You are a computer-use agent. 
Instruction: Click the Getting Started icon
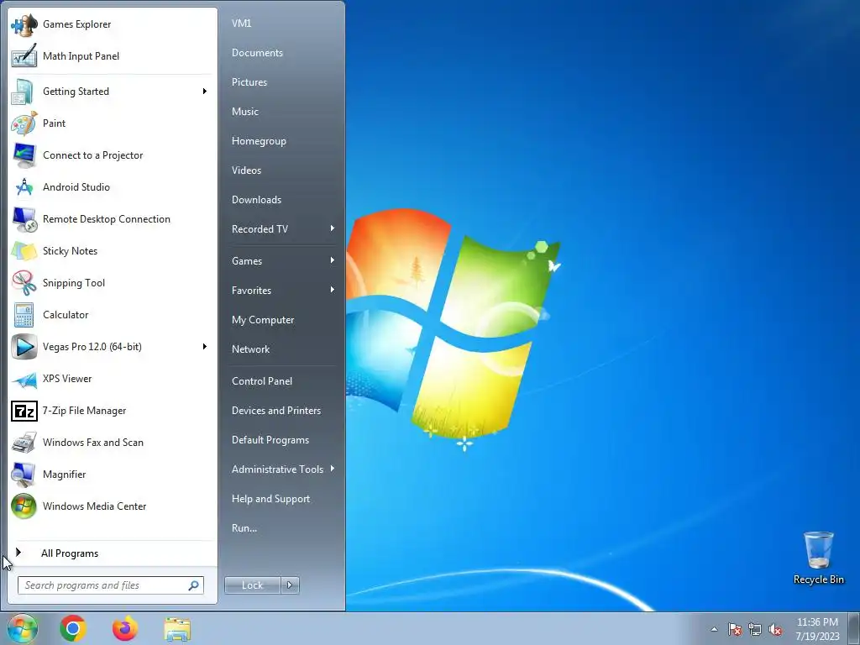[x=24, y=92]
